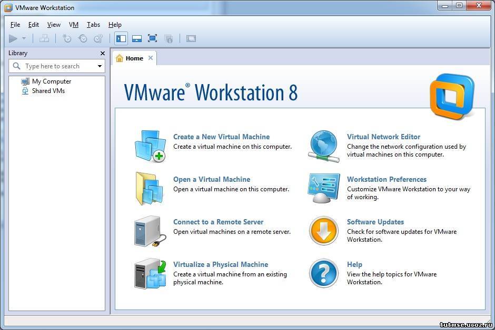The height and width of the screenshot is (330, 495).
Task: Click the 'Open virtual machines on a remote server.' text
Action: tap(232, 231)
